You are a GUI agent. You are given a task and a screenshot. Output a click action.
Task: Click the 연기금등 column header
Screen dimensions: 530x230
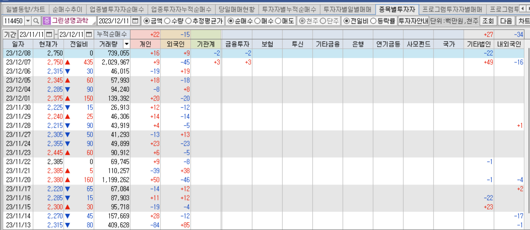[x=388, y=44]
